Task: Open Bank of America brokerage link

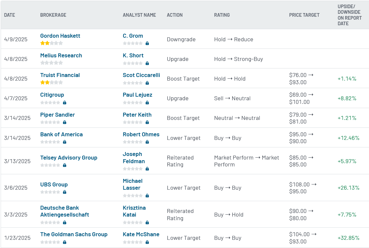Action: pos(62,134)
